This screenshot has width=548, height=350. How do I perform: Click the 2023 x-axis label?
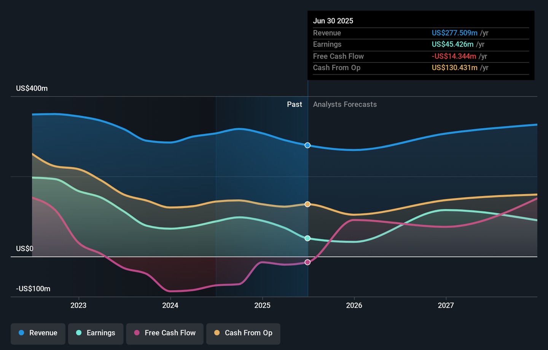pyautogui.click(x=78, y=305)
